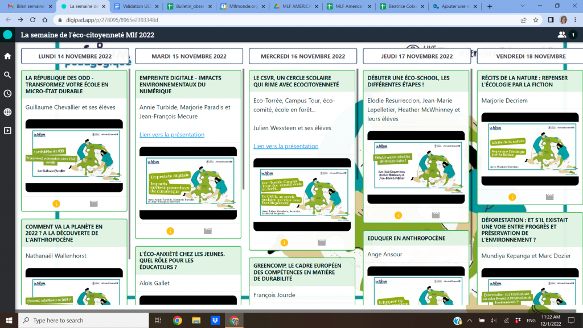Open Task View on taskbar
This screenshot has width=583, height=328.
(158, 321)
